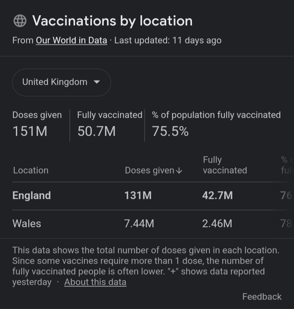Click the 50.7M fully vaccinated figure

(x=96, y=131)
